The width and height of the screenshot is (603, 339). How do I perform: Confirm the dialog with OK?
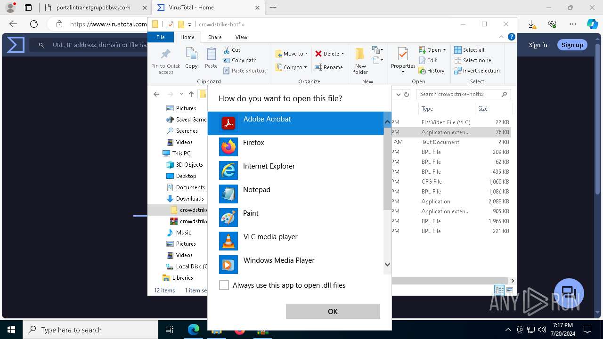point(333,311)
